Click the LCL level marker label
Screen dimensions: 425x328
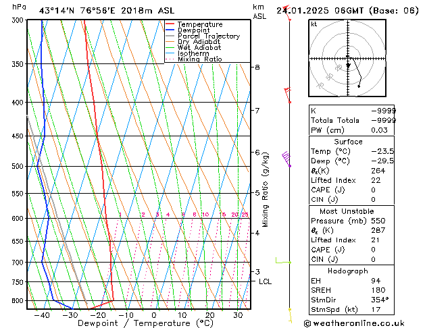[x=265, y=281]
